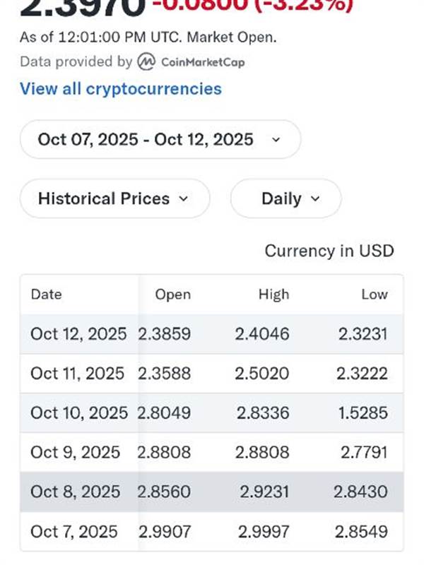Image resolution: width=424 pixels, height=565 pixels.
Task: Click the 1.5285 low price on Oct 10
Action: click(x=363, y=412)
